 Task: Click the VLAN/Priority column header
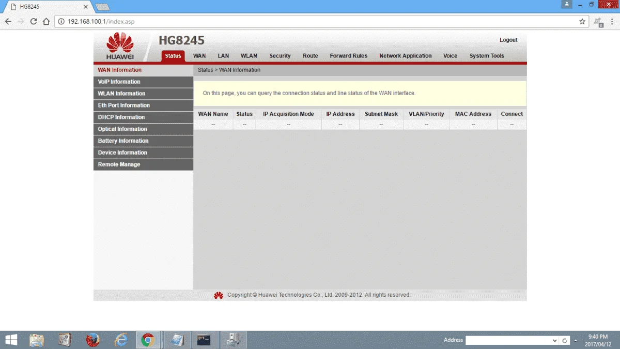tap(426, 114)
